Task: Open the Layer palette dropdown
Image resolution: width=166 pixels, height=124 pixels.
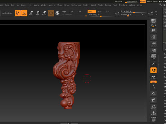Action: click(x=24, y=5)
